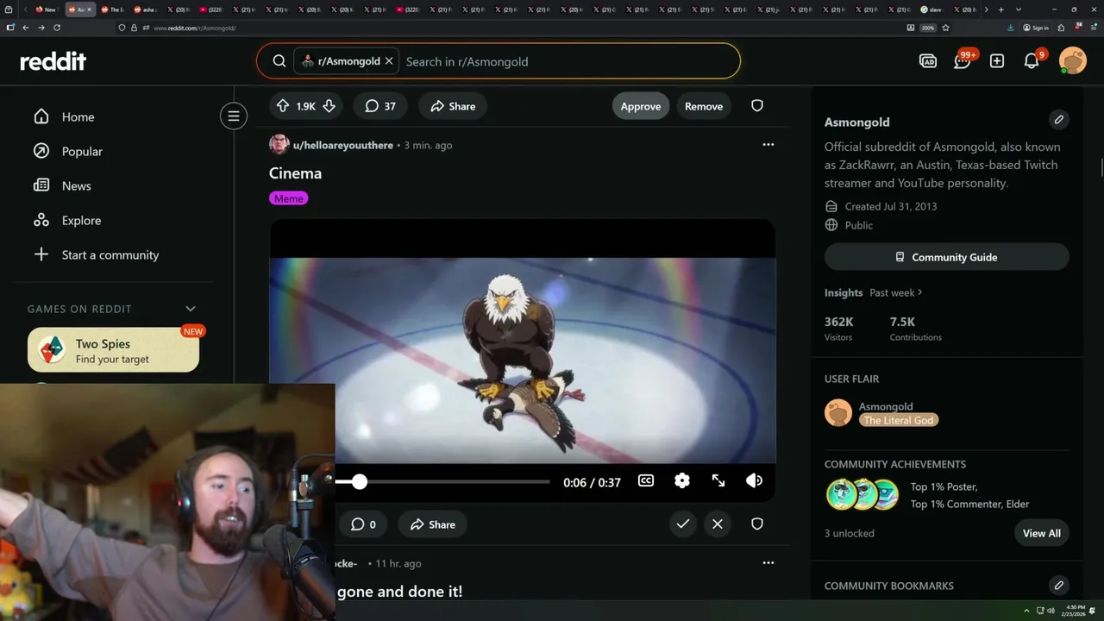
Task: Click the shield icon under the video
Action: pos(757,524)
